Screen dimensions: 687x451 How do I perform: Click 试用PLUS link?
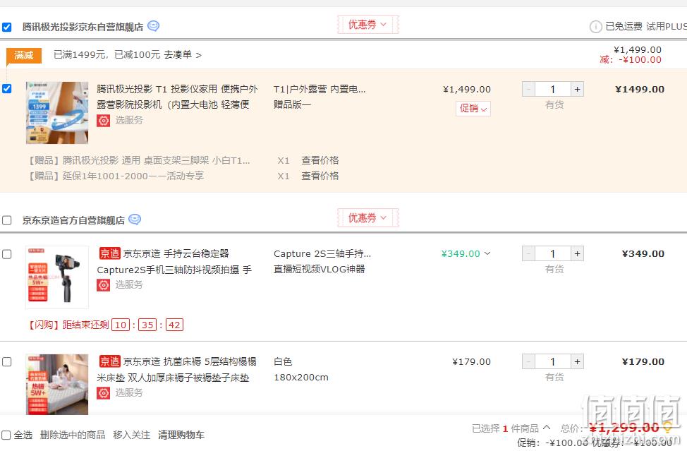click(x=667, y=26)
